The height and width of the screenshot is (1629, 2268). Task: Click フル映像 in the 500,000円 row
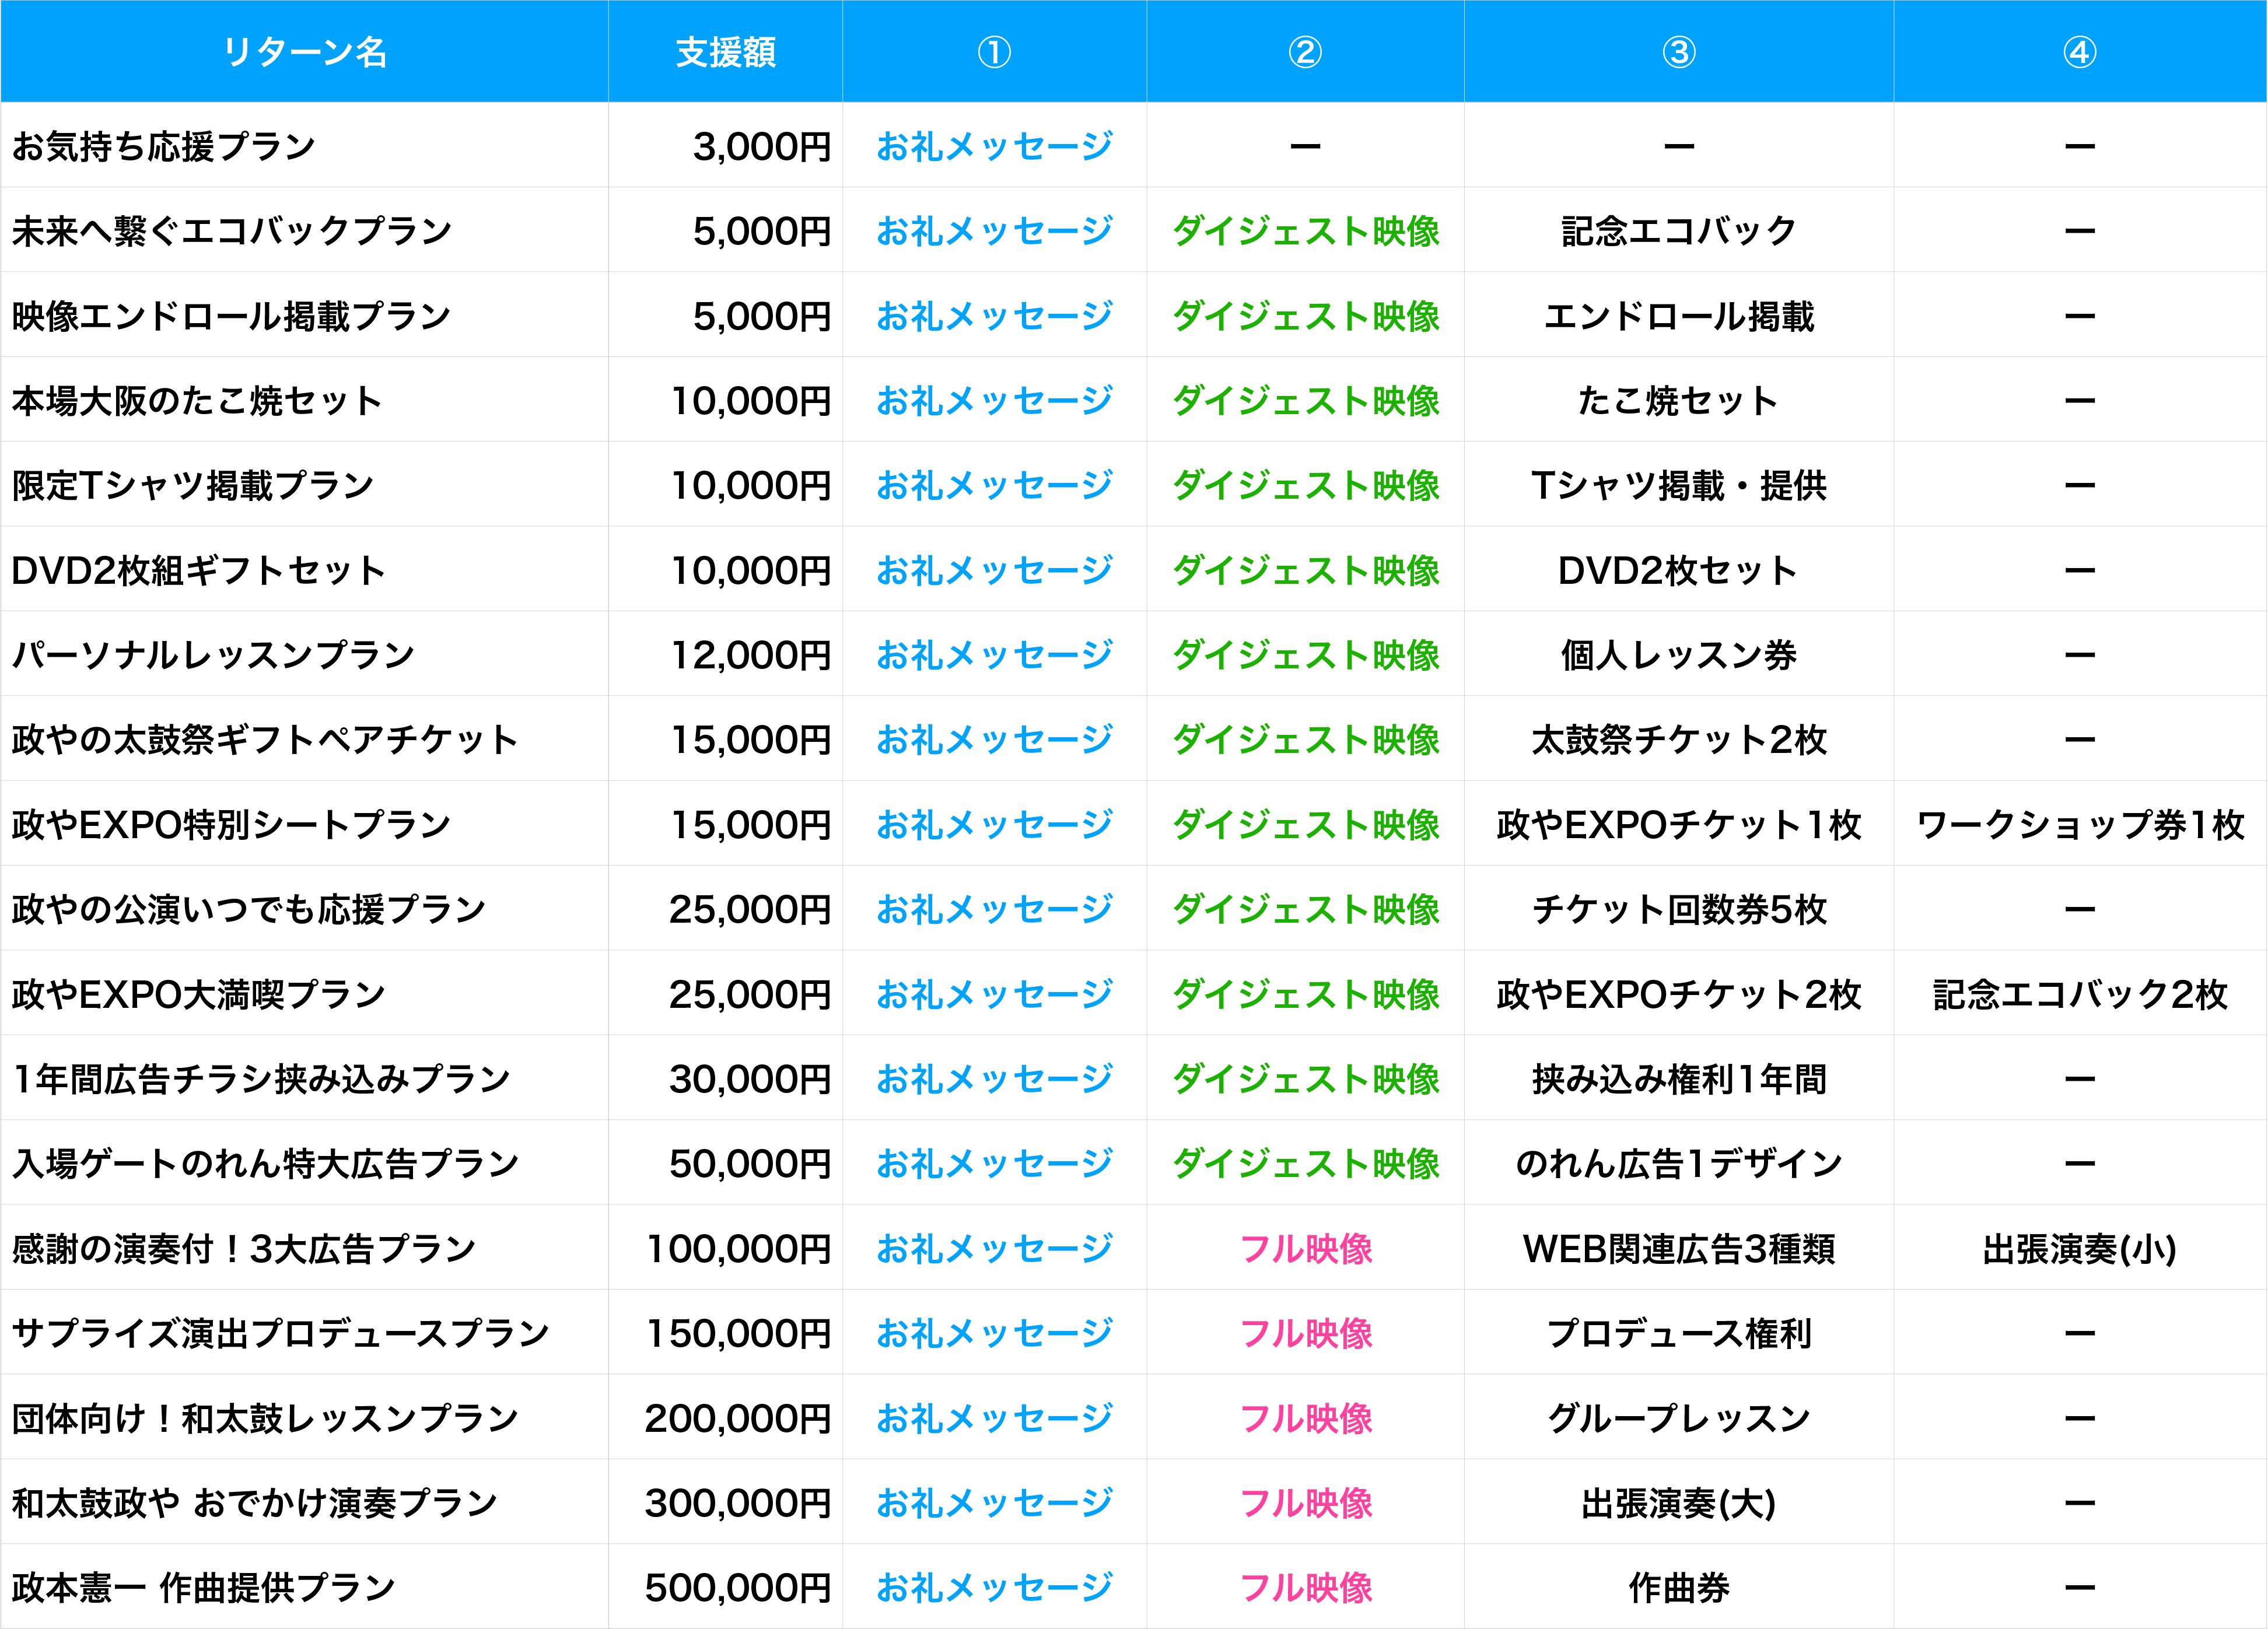coord(1305,1587)
